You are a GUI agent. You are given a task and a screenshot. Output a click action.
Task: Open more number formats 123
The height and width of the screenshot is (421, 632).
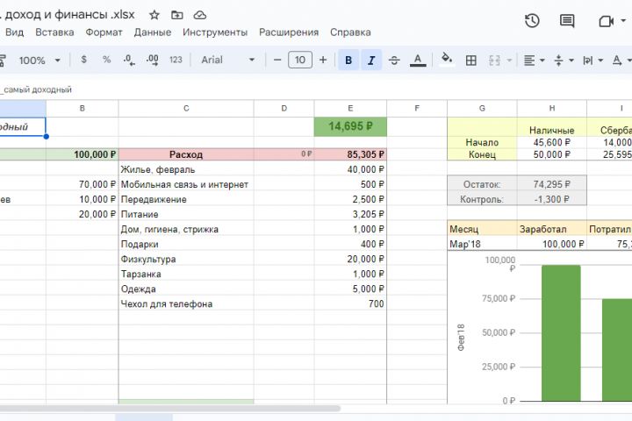(176, 60)
